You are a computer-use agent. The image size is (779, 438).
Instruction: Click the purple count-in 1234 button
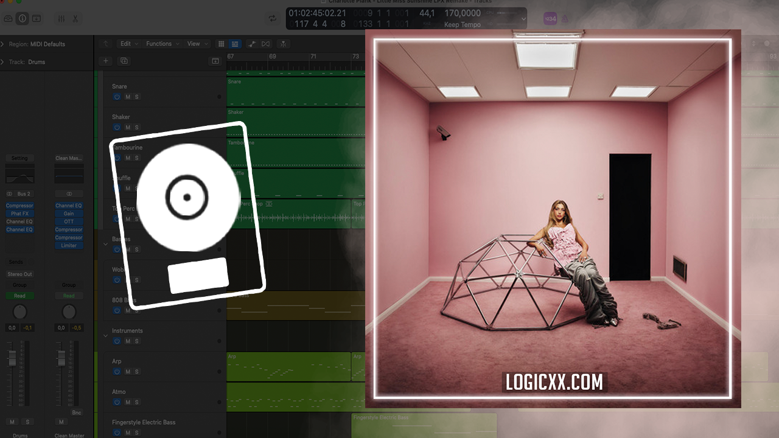(550, 19)
